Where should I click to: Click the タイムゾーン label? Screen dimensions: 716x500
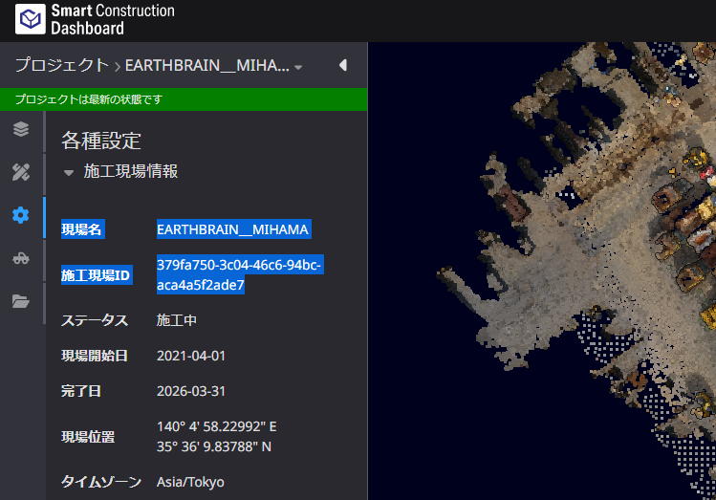[101, 482]
